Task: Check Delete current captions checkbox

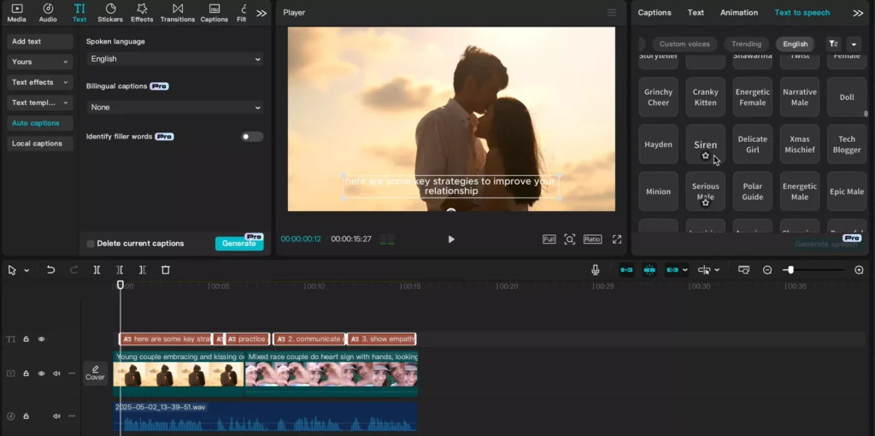Action: [91, 244]
